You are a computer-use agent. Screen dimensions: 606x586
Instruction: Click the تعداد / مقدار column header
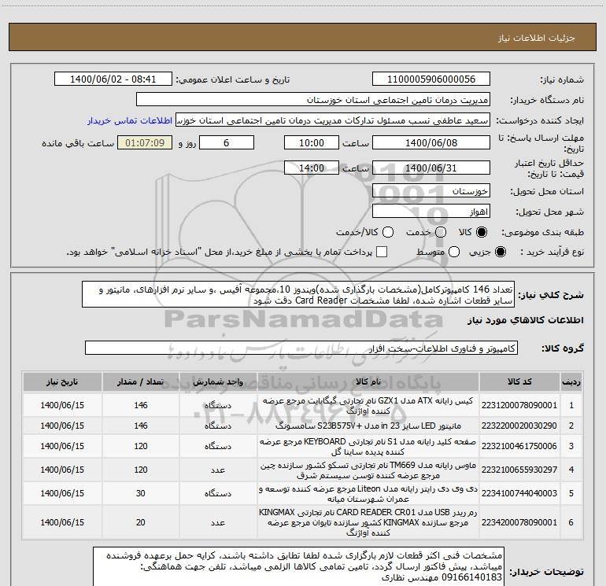point(141,381)
